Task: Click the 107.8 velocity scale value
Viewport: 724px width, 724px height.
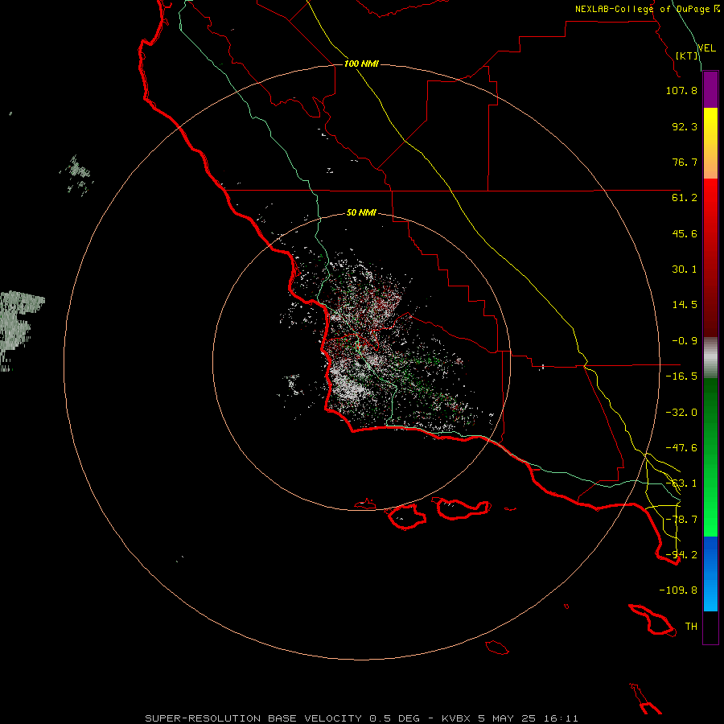Action: point(681,90)
